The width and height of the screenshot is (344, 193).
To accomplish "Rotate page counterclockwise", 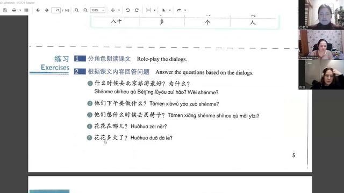I will point(128,10).
